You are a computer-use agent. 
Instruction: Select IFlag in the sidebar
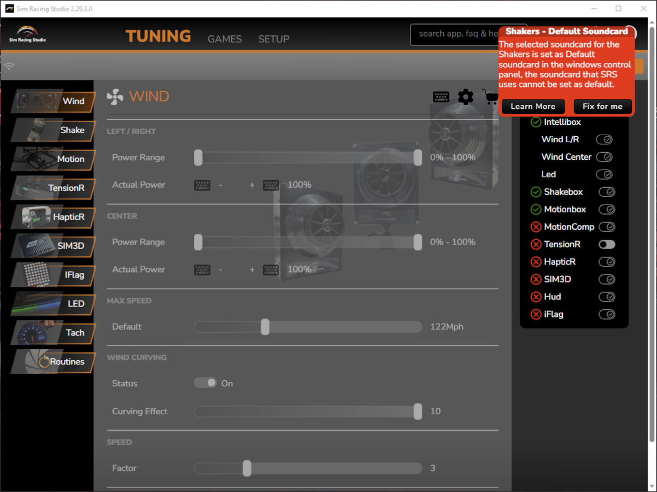click(53, 275)
